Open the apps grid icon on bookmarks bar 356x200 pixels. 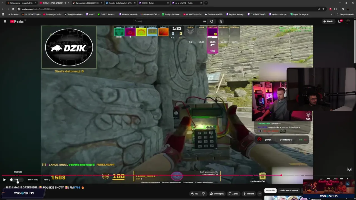coord(3,14)
